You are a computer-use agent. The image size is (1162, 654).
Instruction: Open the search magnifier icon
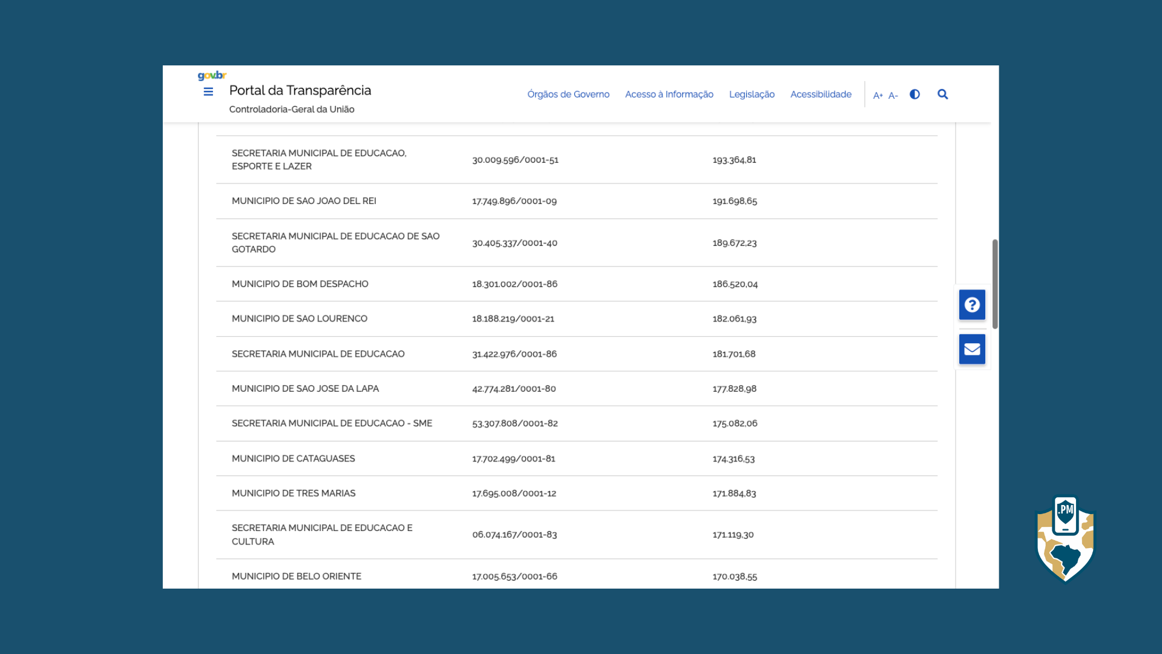[942, 94]
